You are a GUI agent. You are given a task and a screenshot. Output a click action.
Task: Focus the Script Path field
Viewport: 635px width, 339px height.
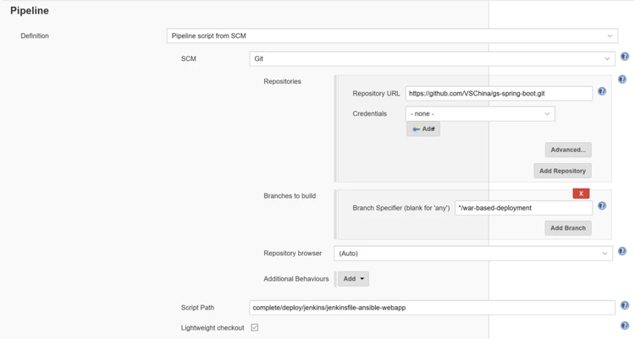432,308
